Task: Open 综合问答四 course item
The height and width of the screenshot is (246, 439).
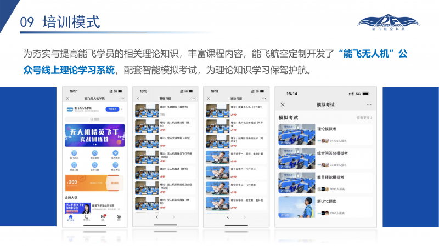Action: point(236,203)
